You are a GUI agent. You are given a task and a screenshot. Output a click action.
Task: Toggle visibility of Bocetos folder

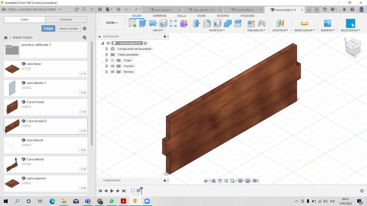point(113,72)
